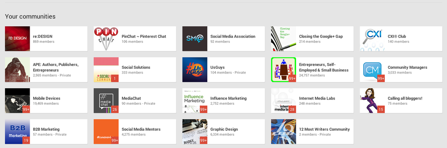
Task: Click the 1 badge on Social Solutions
Action: click(115, 78)
